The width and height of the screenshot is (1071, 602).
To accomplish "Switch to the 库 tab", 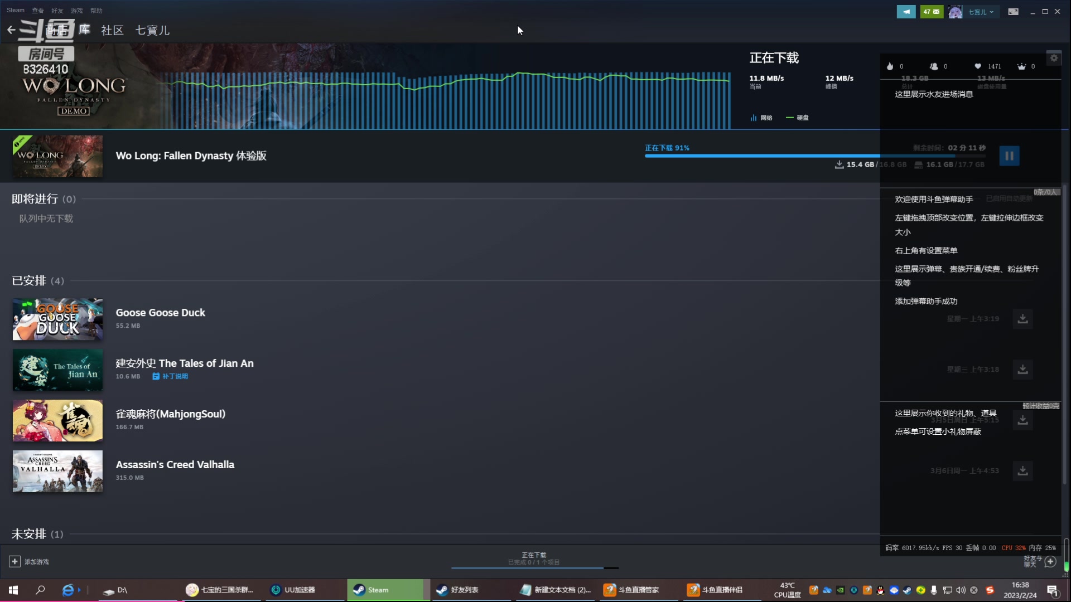I will (x=84, y=30).
